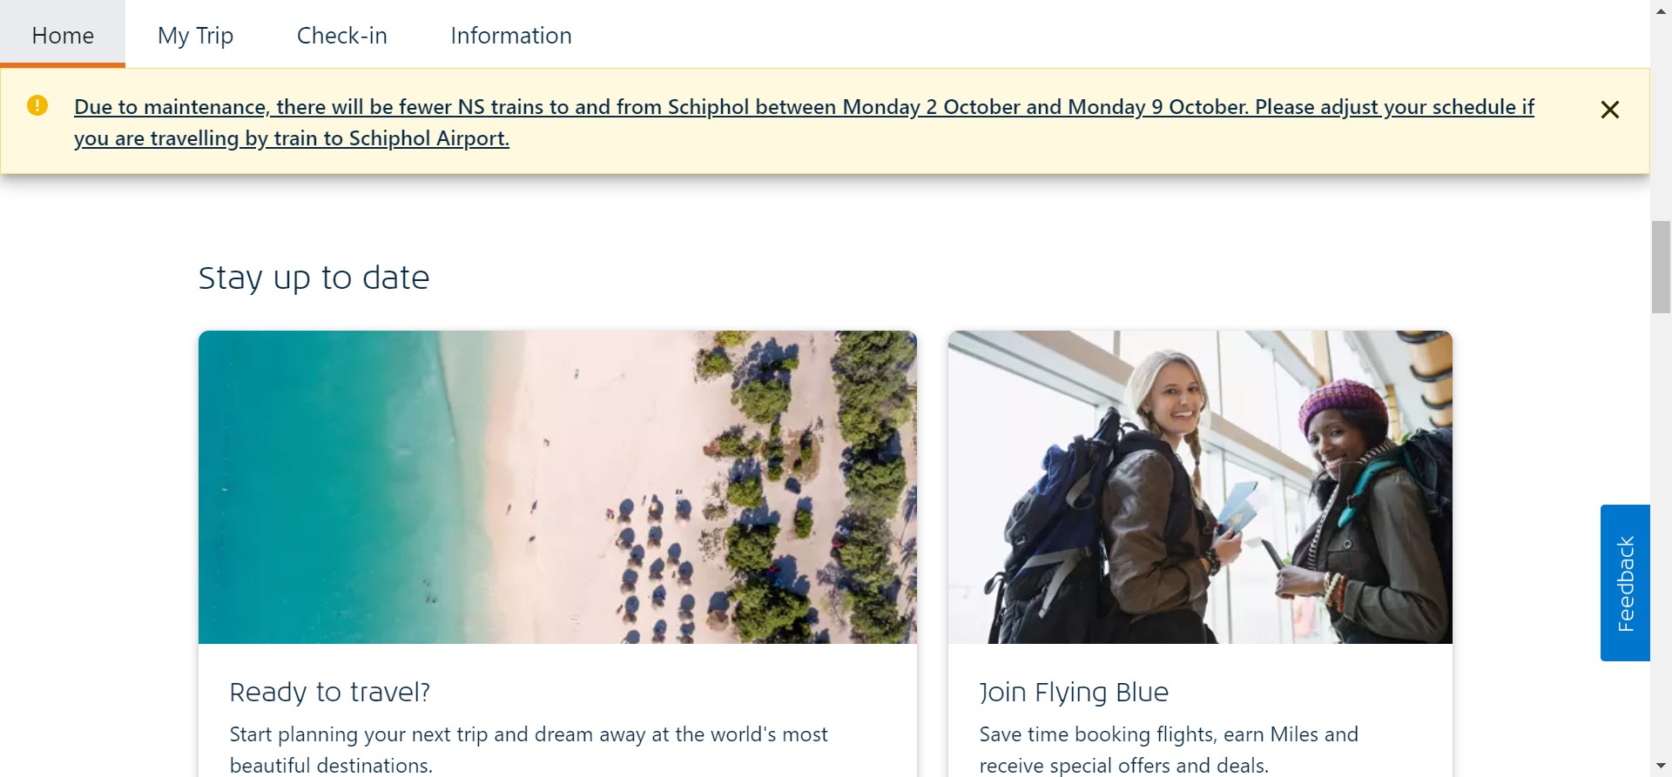This screenshot has height=777, width=1672.
Task: Switch to the My Trip tab
Action: pos(195,35)
